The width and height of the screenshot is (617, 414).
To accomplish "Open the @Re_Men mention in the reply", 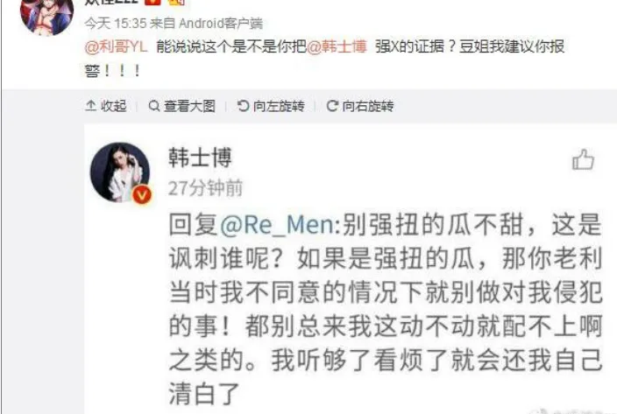I will [x=278, y=225].
